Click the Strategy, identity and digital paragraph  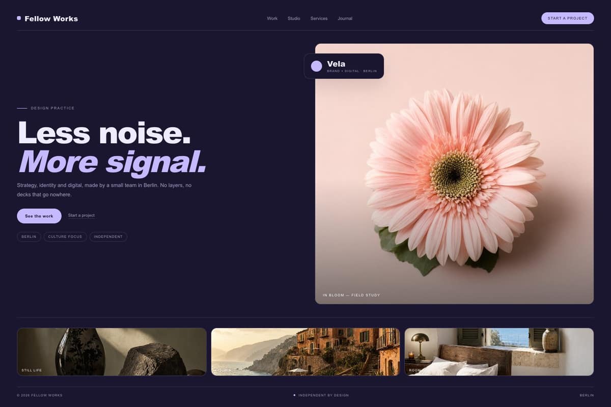pyautogui.click(x=104, y=190)
